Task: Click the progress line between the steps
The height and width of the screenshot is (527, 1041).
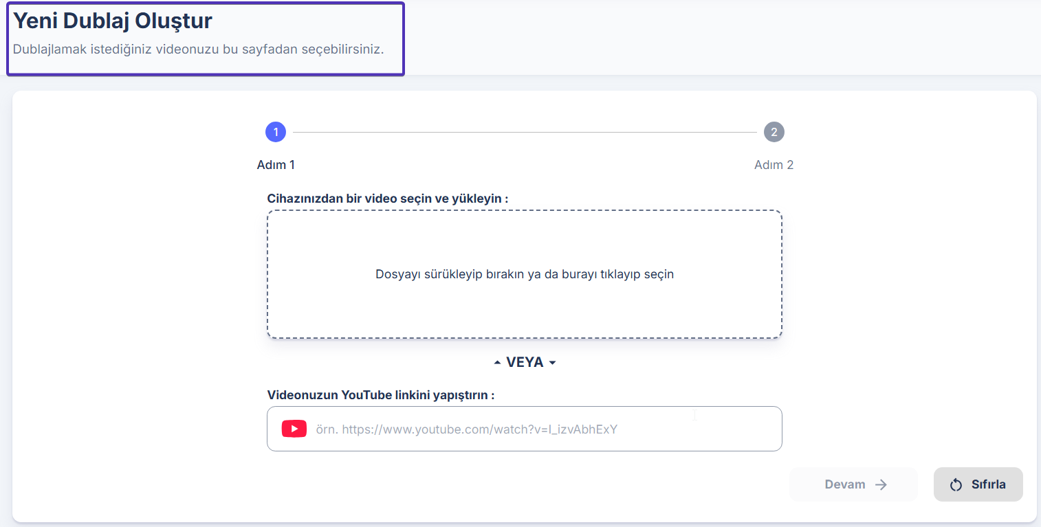Action: point(525,132)
